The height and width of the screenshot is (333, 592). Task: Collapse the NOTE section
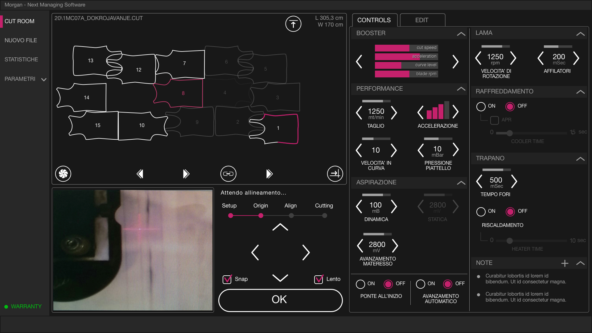pos(581,263)
